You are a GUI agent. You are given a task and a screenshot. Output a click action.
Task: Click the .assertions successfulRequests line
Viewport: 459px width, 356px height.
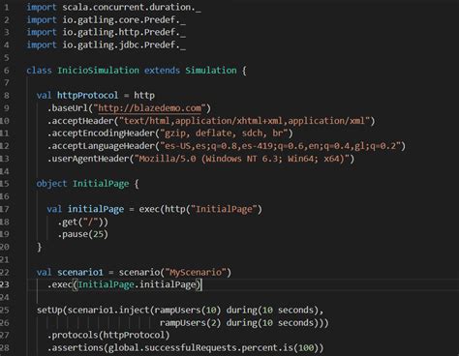(185, 348)
